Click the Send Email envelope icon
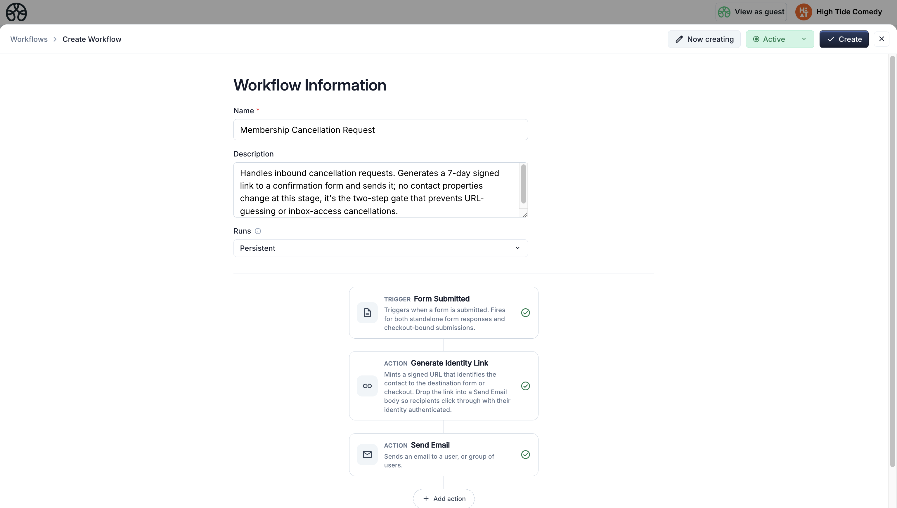 tap(367, 454)
